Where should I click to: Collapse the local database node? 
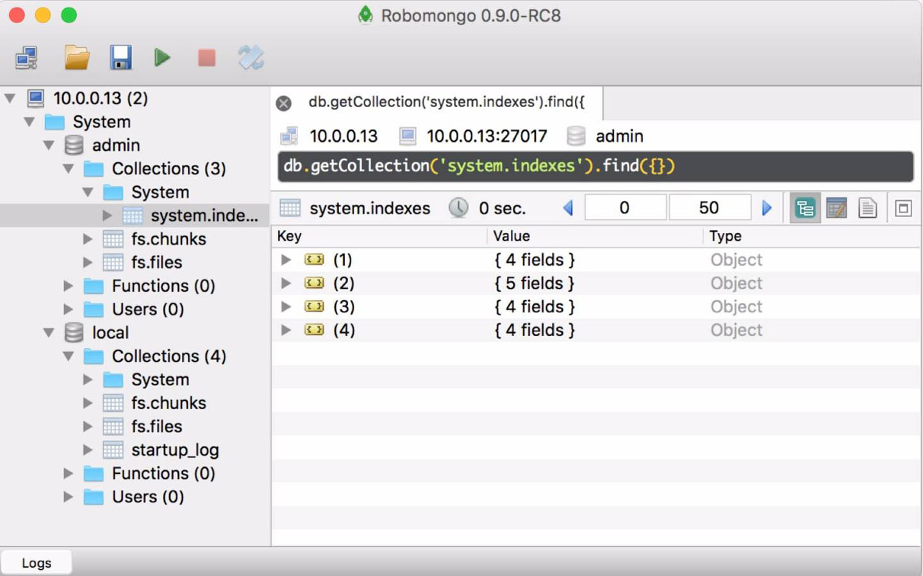[49, 333]
